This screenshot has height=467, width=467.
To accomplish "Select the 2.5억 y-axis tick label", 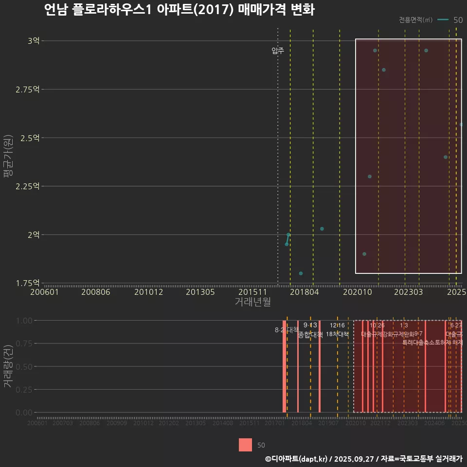I will [31, 138].
